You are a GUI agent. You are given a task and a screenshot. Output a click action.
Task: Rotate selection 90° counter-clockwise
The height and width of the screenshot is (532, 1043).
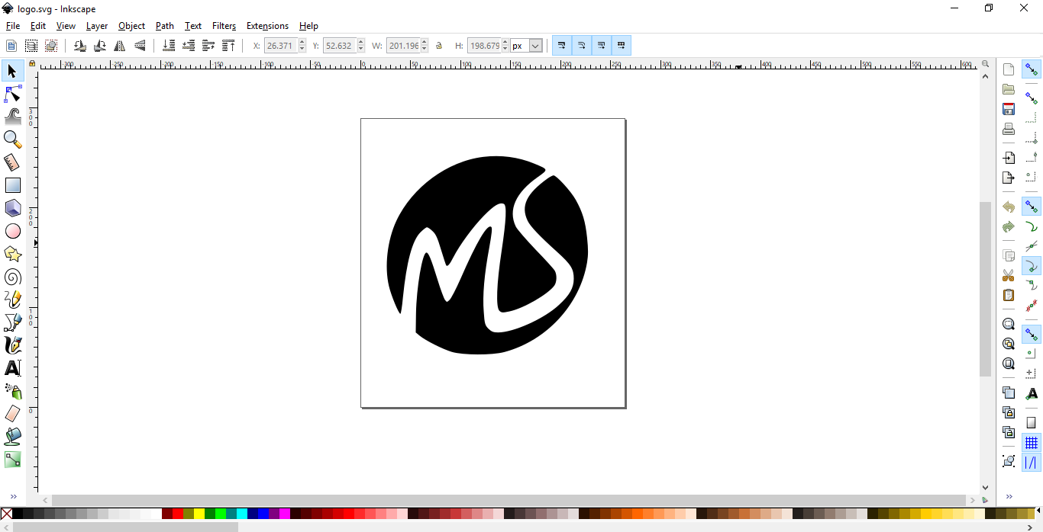point(80,46)
